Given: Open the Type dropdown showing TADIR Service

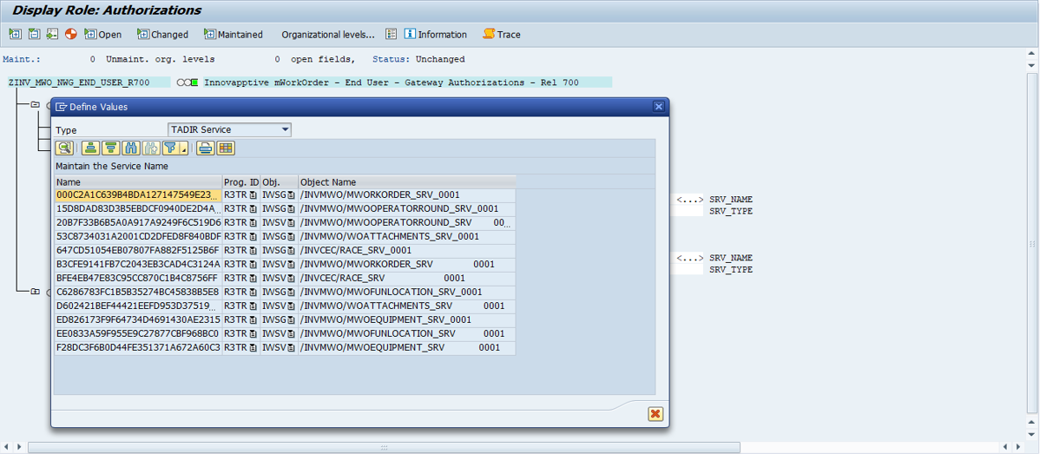Looking at the screenshot, I should [286, 130].
